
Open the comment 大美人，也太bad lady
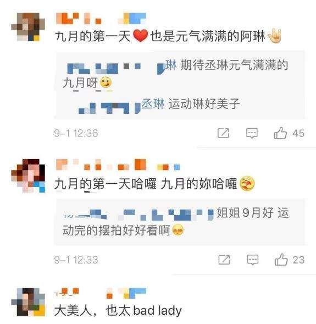[118, 310]
